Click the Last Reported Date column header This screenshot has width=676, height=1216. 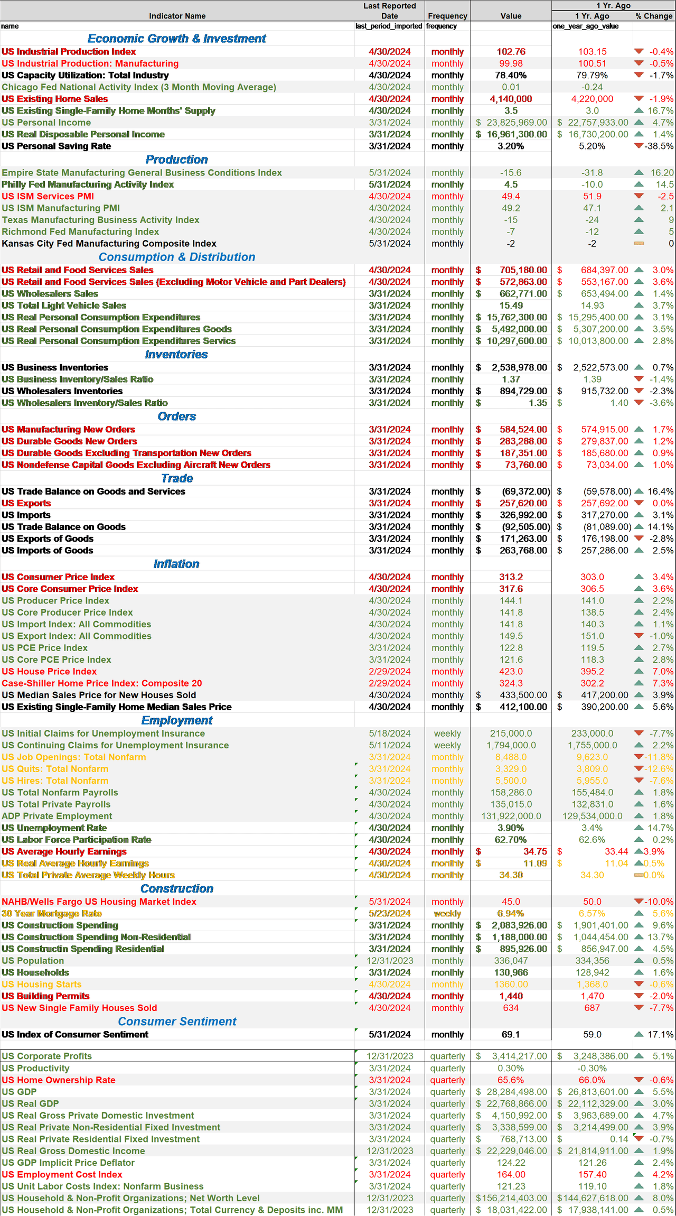(390, 11)
